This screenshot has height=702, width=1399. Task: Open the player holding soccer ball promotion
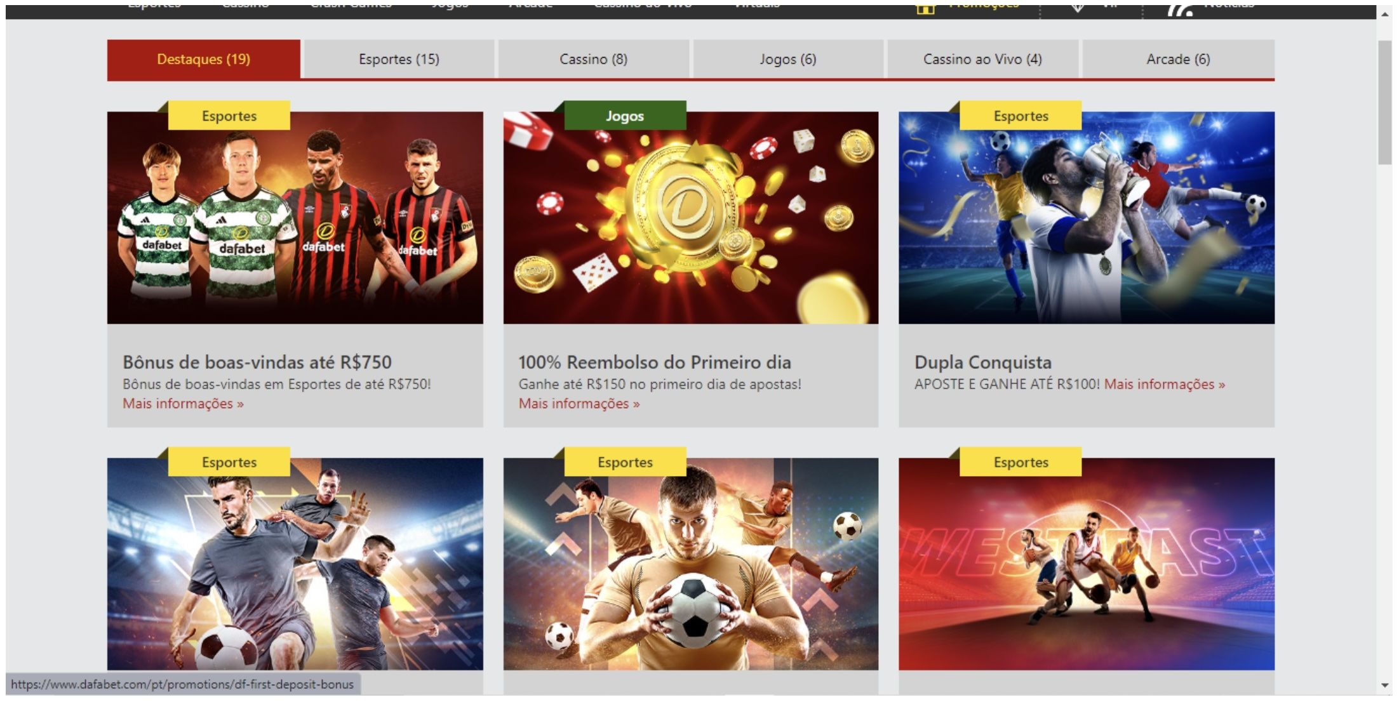pos(691,564)
